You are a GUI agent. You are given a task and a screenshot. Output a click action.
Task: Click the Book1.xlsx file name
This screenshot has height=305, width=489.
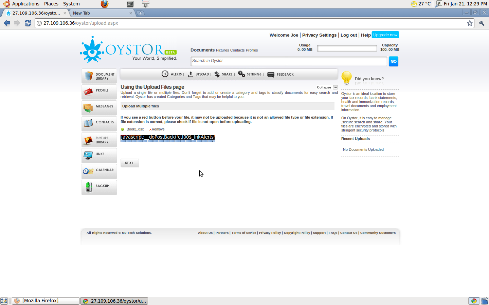135,129
